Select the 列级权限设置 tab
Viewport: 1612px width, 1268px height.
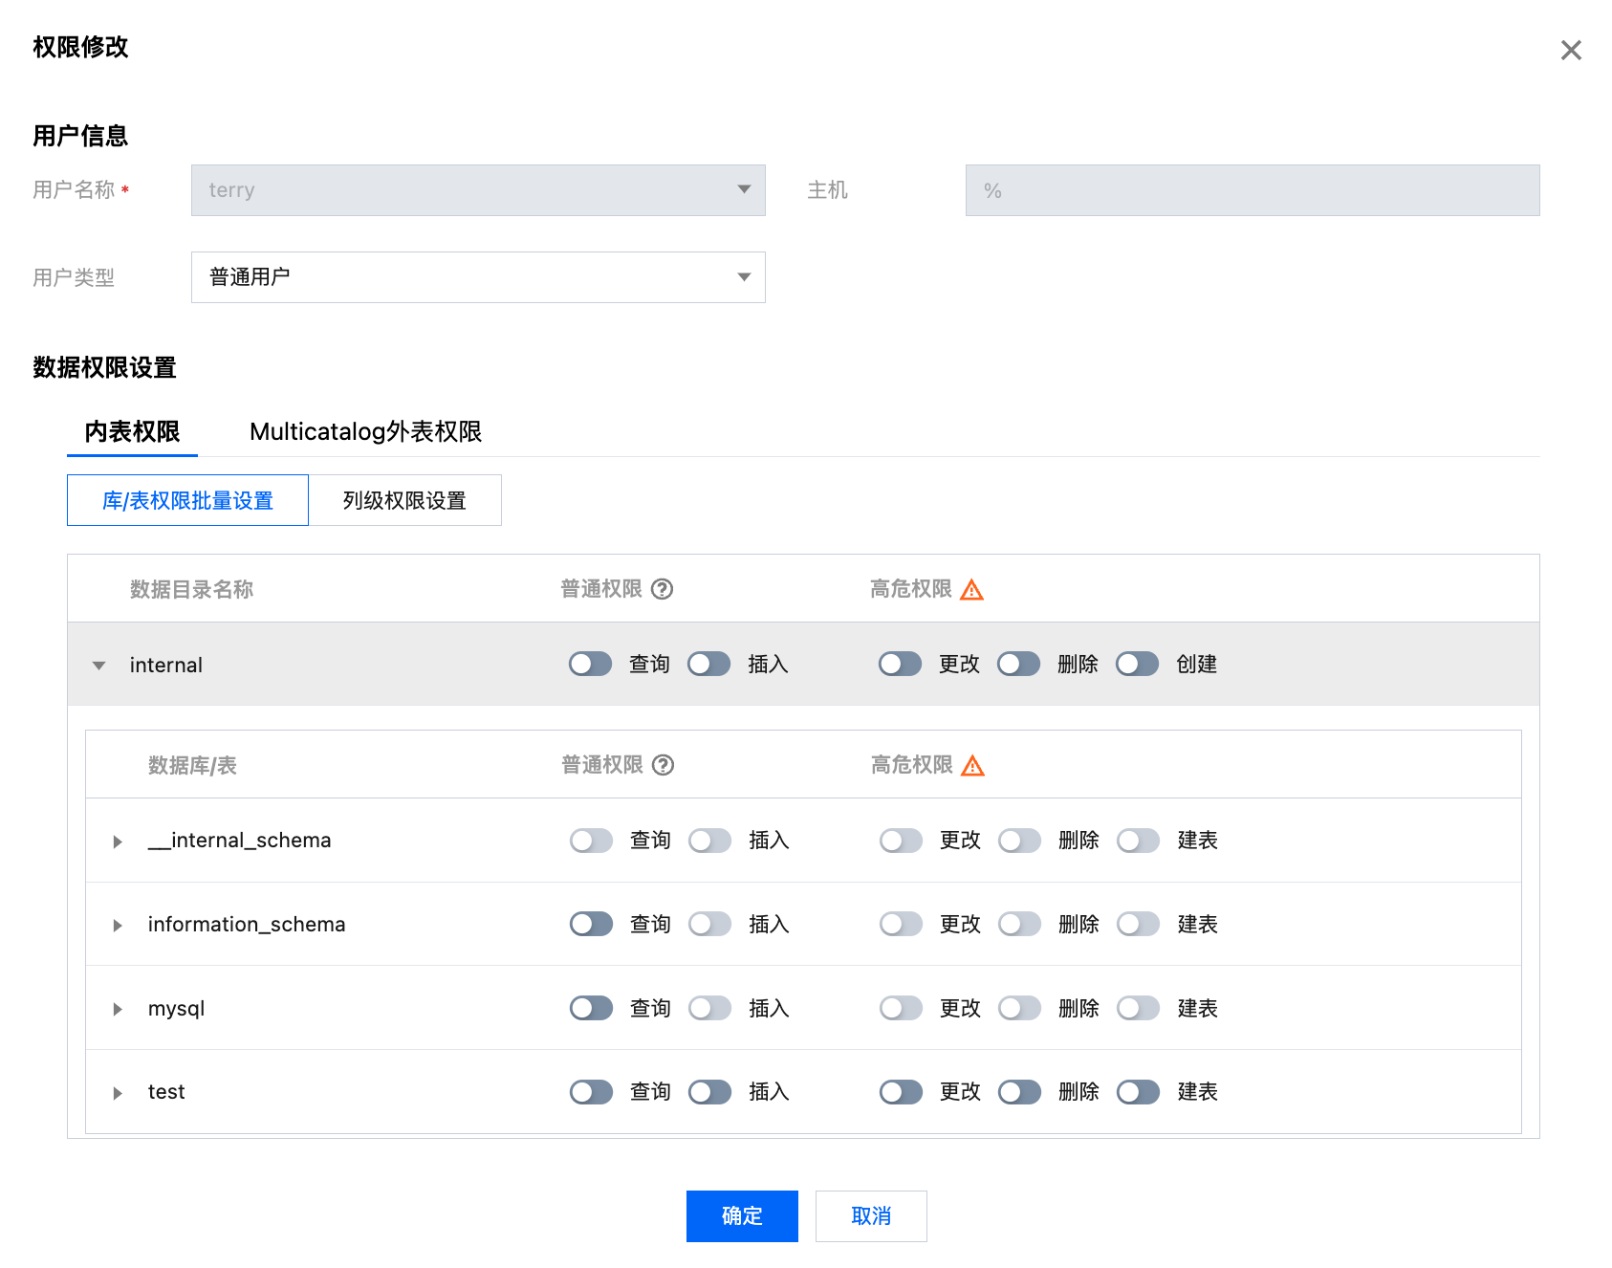(404, 500)
